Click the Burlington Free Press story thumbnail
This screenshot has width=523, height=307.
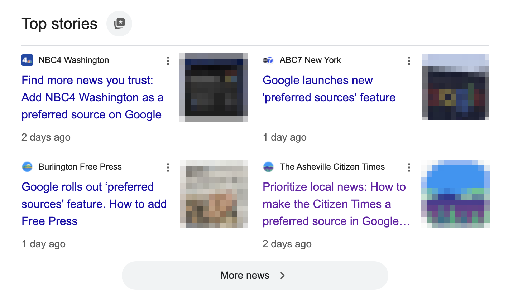tap(214, 193)
